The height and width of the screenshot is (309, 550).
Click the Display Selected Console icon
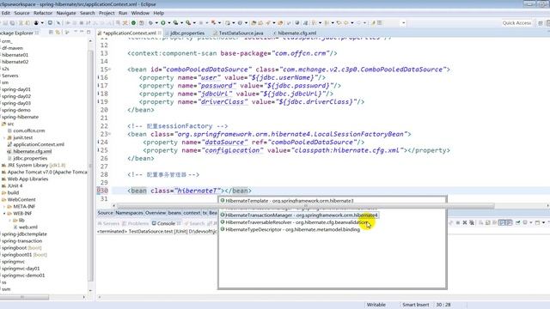pyautogui.click(x=525, y=223)
